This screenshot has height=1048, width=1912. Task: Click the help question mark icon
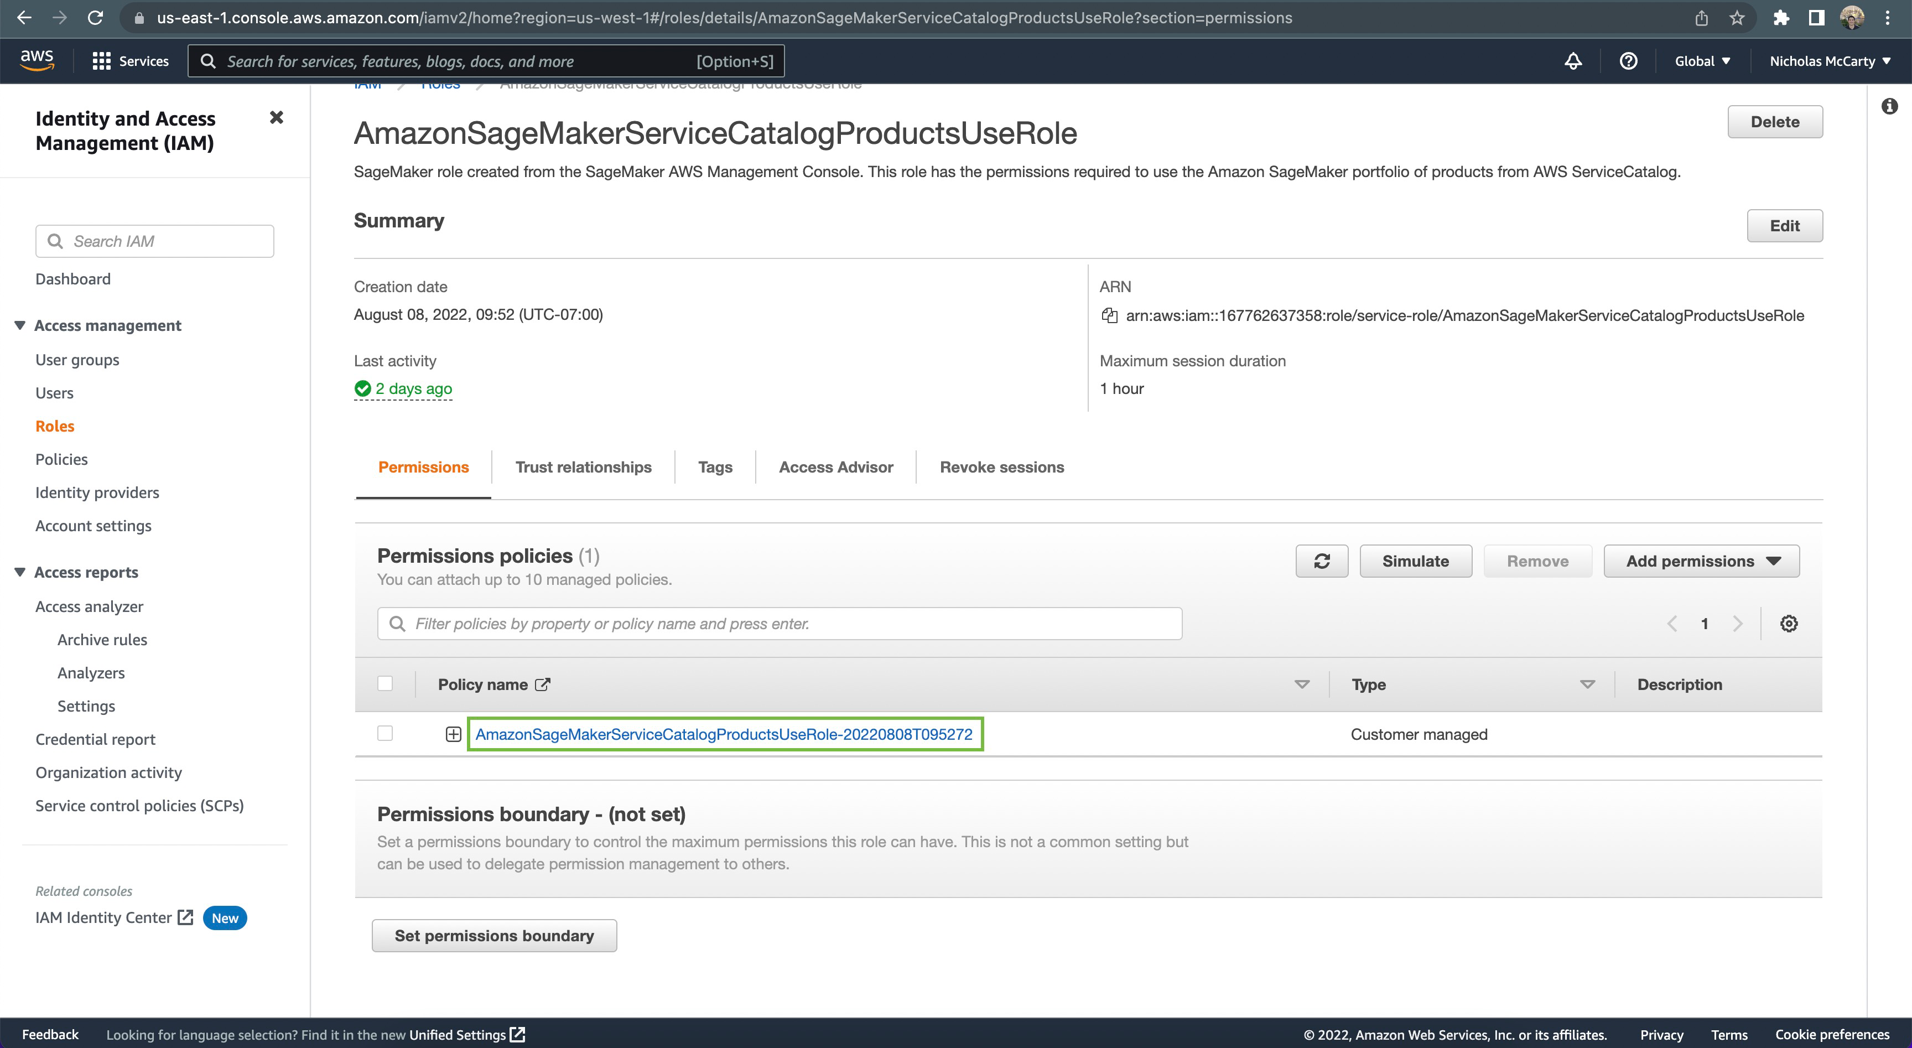click(x=1628, y=61)
